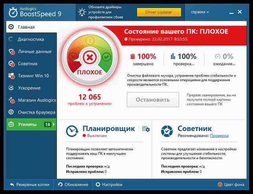Select Диагностика in the sidebar

click(31, 39)
